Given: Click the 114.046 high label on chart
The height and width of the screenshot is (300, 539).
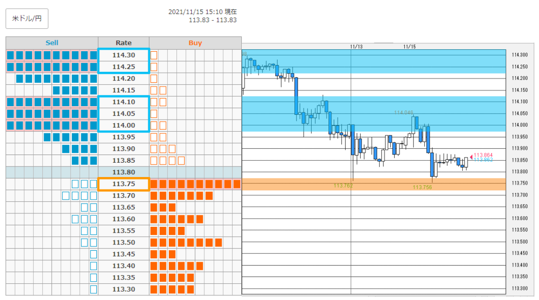Looking at the screenshot, I should pyautogui.click(x=404, y=112).
